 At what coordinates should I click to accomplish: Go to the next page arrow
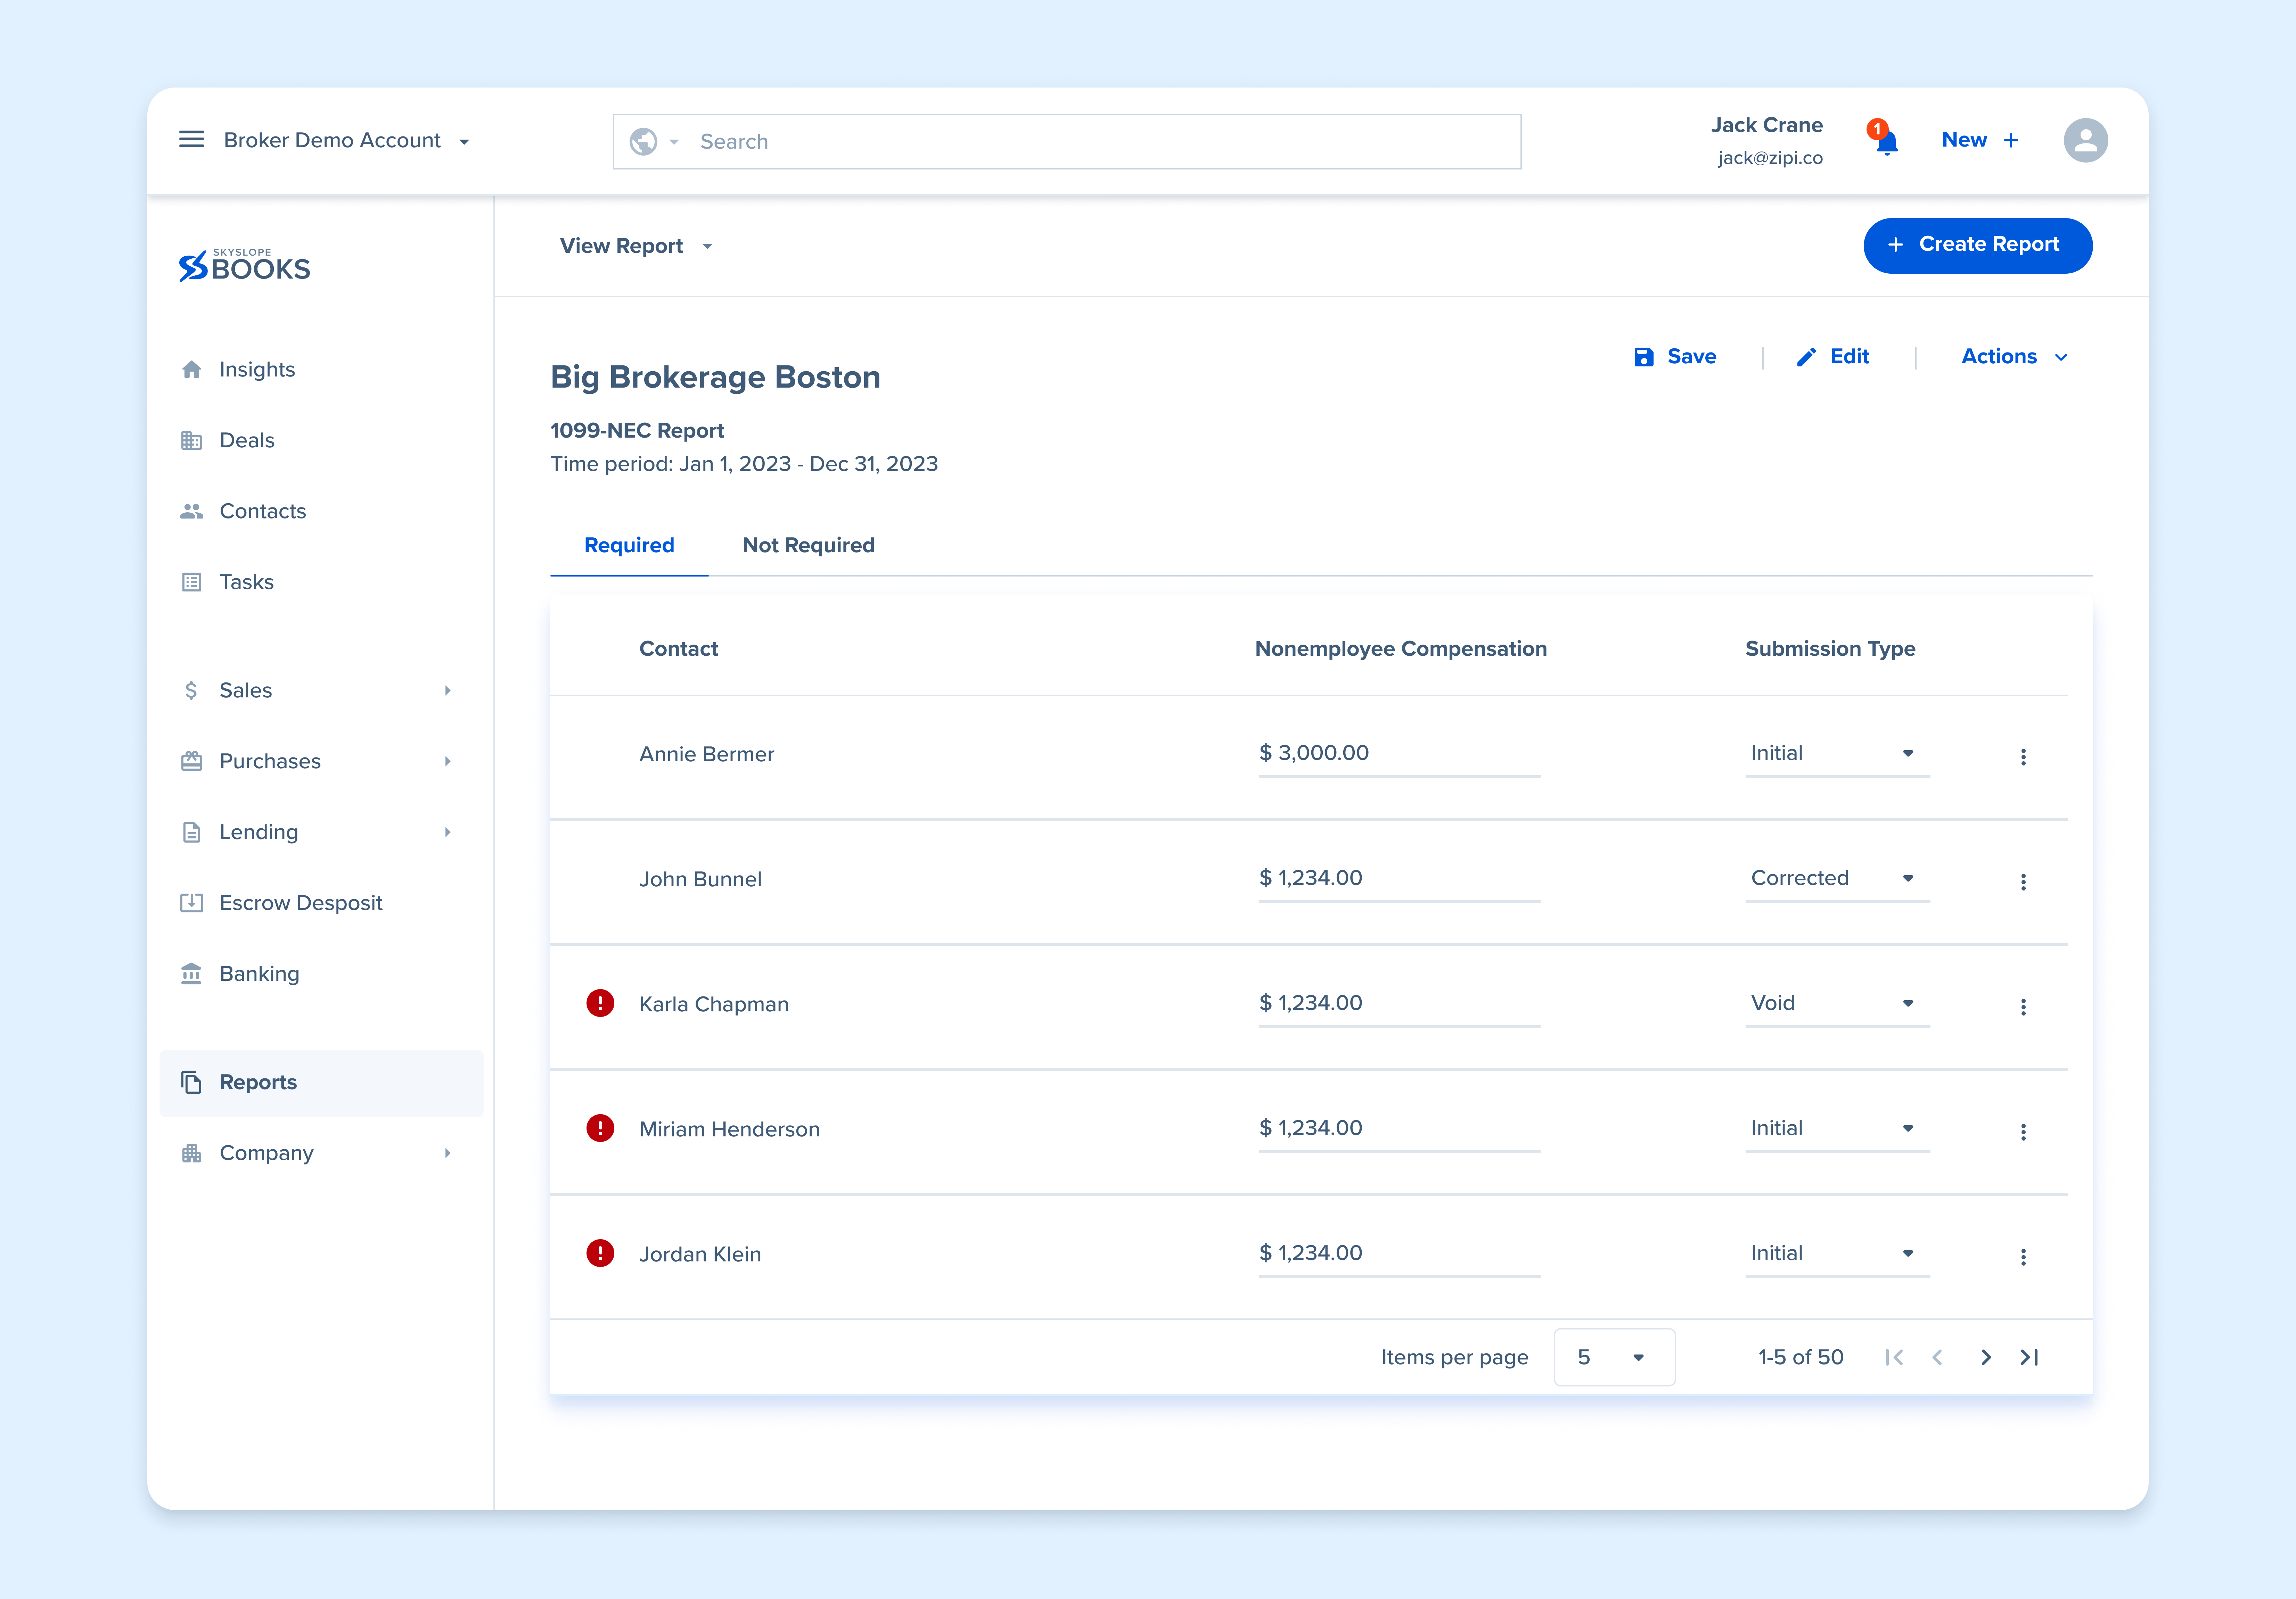[1986, 1357]
